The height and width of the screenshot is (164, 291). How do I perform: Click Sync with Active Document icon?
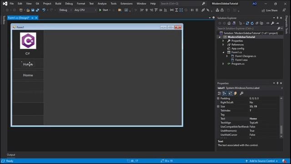pyautogui.click(x=247, y=23)
